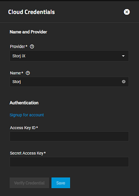Click into the Access Key ID field
Viewport: 139px width, 196px height.
click(69, 136)
